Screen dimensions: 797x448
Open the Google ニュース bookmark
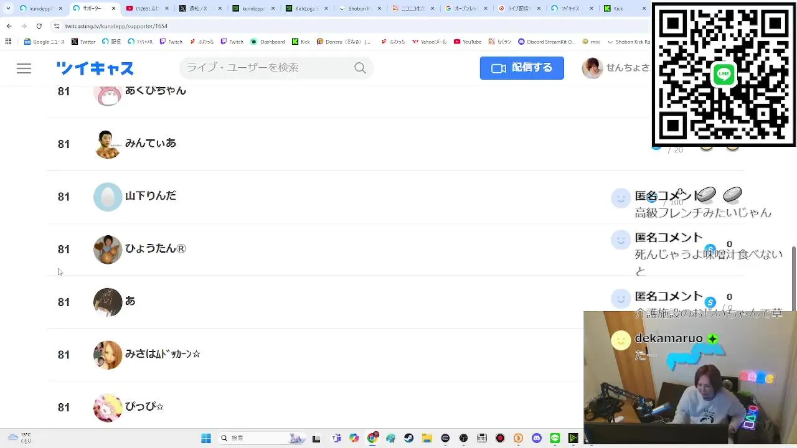44,42
